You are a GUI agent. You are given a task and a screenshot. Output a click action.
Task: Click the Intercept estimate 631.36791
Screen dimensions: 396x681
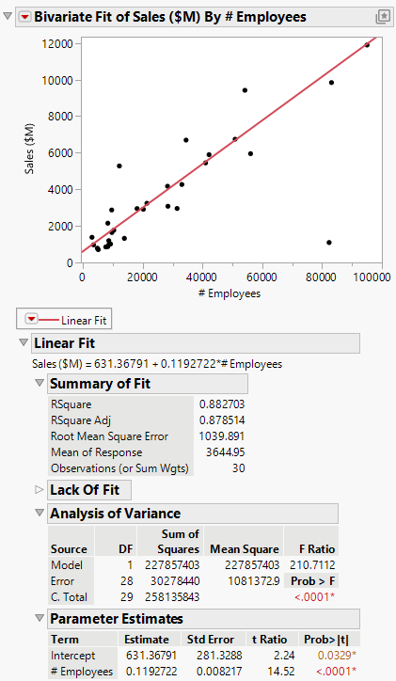pos(151,656)
